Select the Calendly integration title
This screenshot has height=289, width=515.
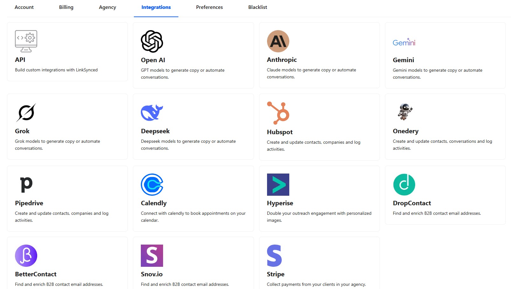click(x=154, y=203)
